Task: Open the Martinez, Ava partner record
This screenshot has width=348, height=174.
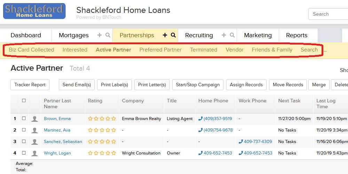Action: [57, 130]
